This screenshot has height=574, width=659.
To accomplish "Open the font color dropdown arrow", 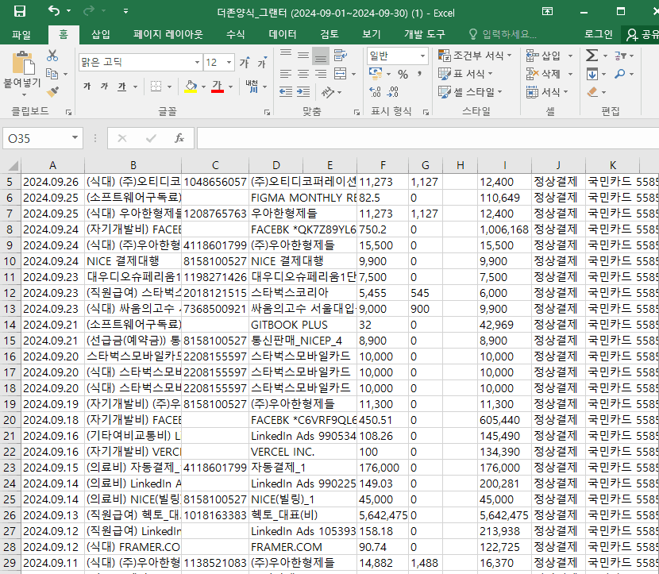I will 231,87.
